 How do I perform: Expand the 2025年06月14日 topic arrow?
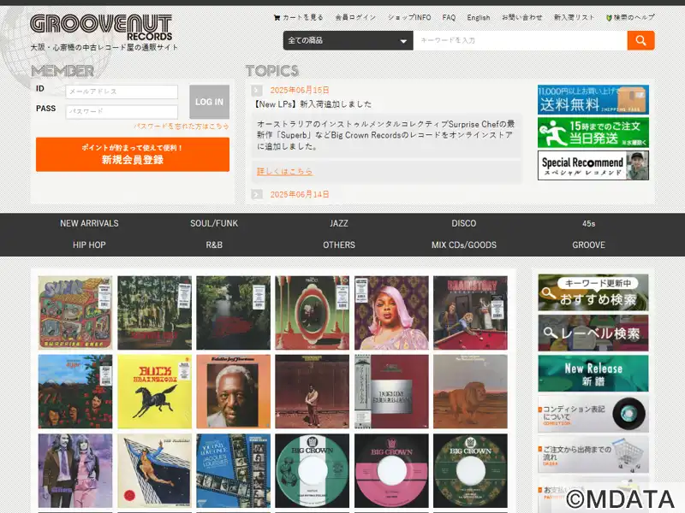click(257, 195)
